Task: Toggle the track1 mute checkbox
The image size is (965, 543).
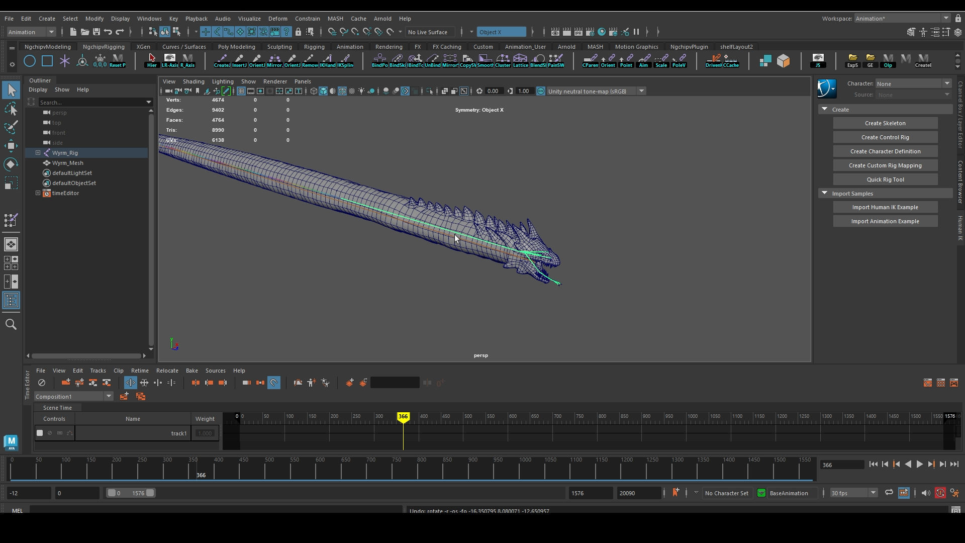Action: pos(40,433)
